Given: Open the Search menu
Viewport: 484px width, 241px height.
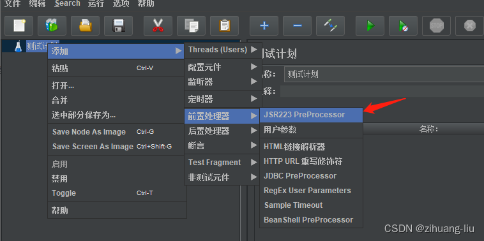Looking at the screenshot, I should click(67, 4).
